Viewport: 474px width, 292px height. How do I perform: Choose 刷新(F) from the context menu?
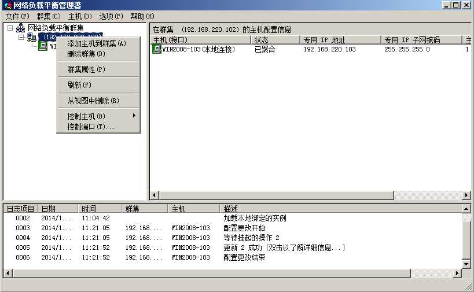point(98,85)
